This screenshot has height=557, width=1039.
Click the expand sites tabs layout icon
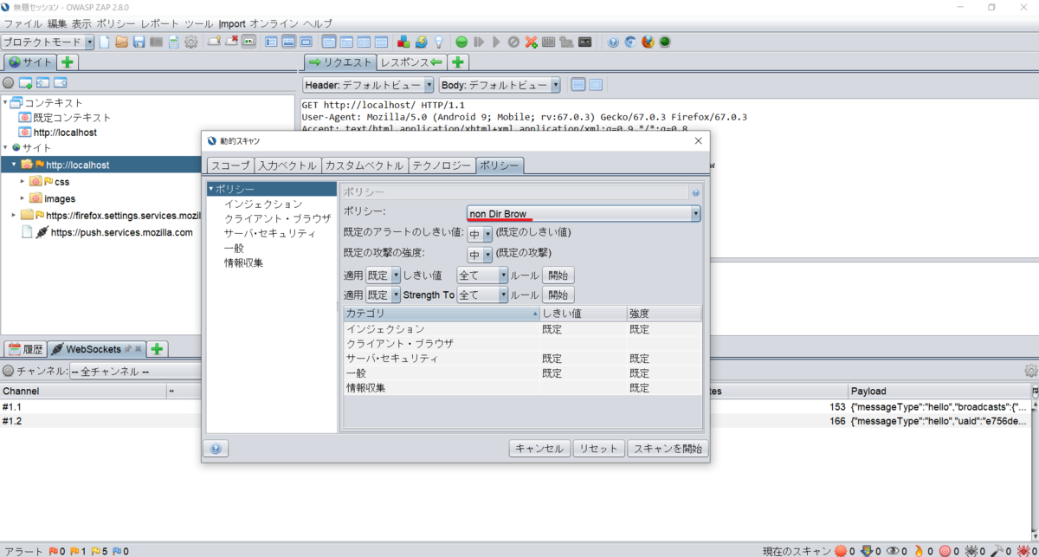pyautogui.click(x=271, y=42)
